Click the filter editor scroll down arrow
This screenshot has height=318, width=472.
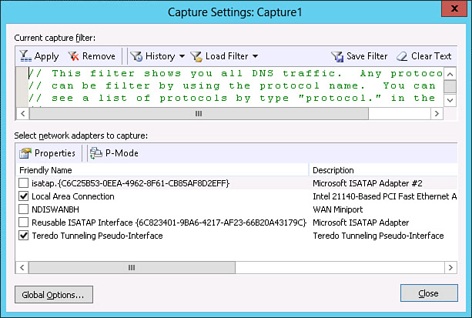[450, 100]
